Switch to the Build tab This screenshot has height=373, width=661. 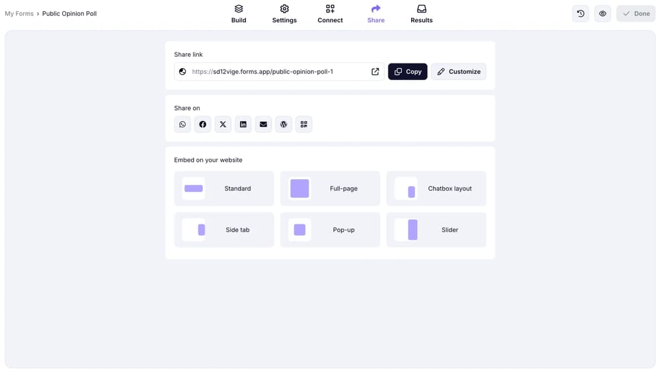239,13
